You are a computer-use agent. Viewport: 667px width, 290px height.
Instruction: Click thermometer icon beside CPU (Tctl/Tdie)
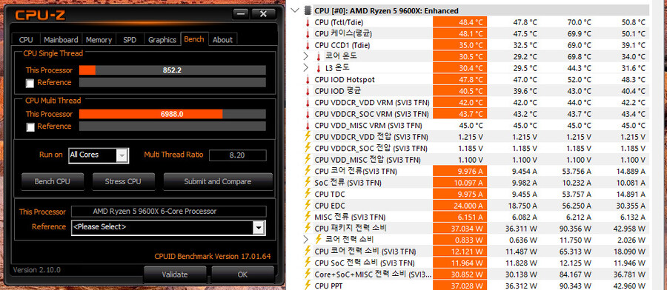pos(308,22)
